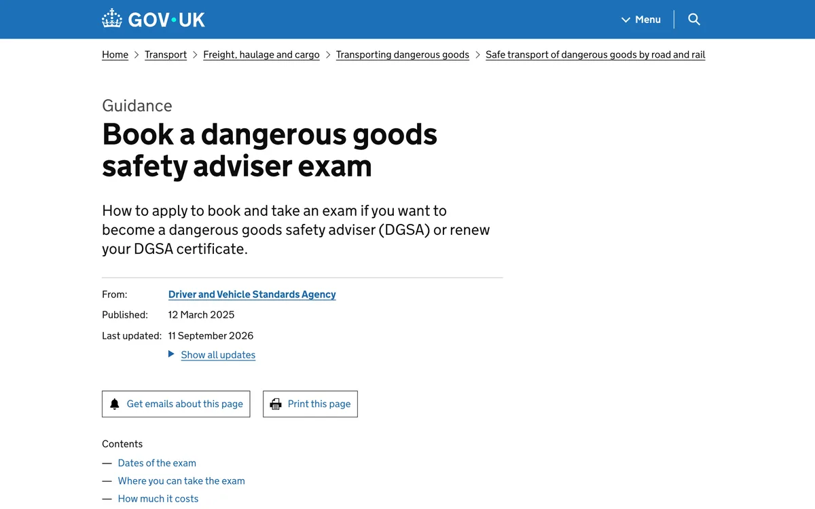Click the Guidance caption above the title
Screen dimensions: 815x509
(x=137, y=106)
